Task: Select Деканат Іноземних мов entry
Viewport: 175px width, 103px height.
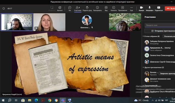Action: (160, 80)
